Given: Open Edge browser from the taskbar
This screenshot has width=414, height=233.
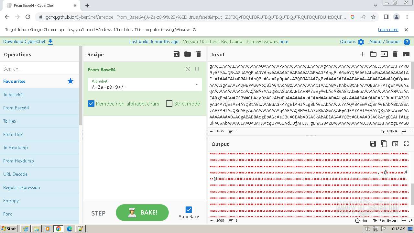Looking at the screenshot, I should (x=70, y=228).
